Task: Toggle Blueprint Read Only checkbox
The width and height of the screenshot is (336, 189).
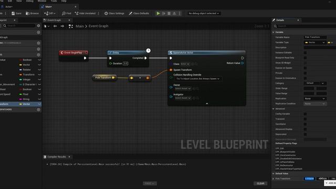Action: 305,58
